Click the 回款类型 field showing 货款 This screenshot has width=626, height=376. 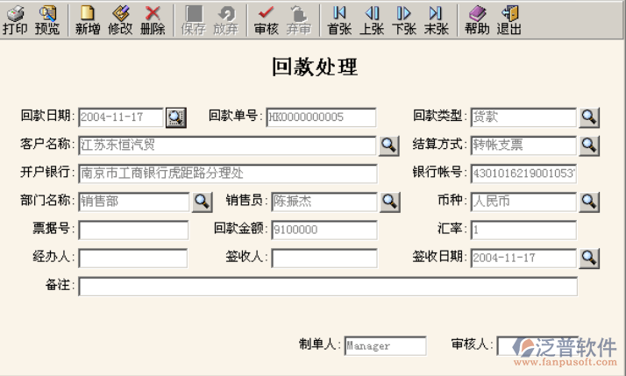pyautogui.click(x=523, y=117)
